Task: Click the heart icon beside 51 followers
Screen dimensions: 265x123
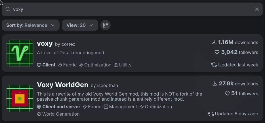Action: point(227,93)
